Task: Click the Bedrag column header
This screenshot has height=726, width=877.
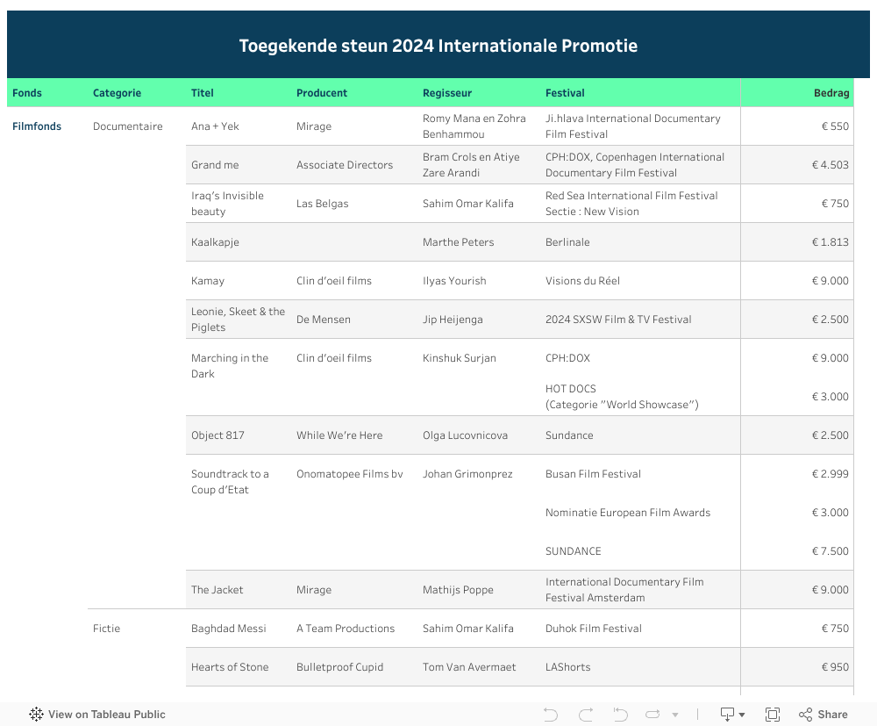Action: click(831, 93)
